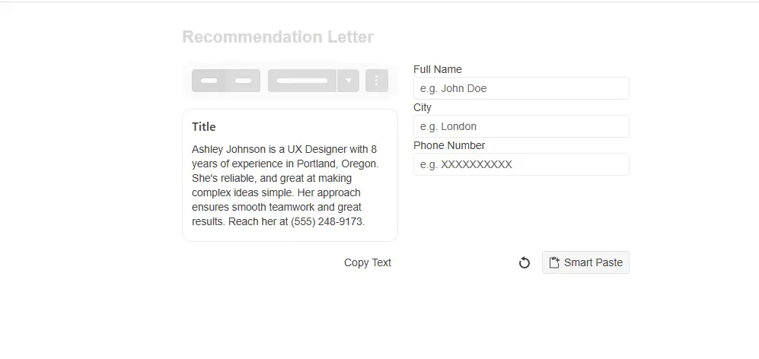The image size is (759, 359).
Task: Select the Phone Number input box
Action: (521, 164)
